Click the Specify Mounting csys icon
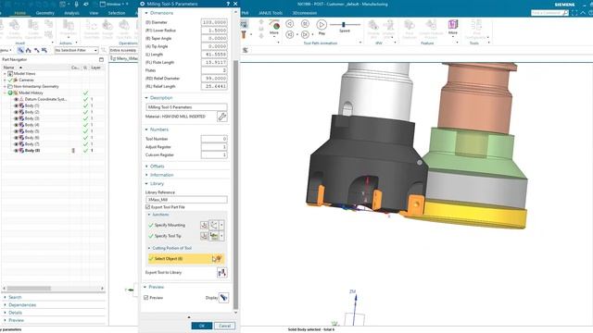Image resolution: width=593 pixels, height=333 pixels. click(x=214, y=225)
